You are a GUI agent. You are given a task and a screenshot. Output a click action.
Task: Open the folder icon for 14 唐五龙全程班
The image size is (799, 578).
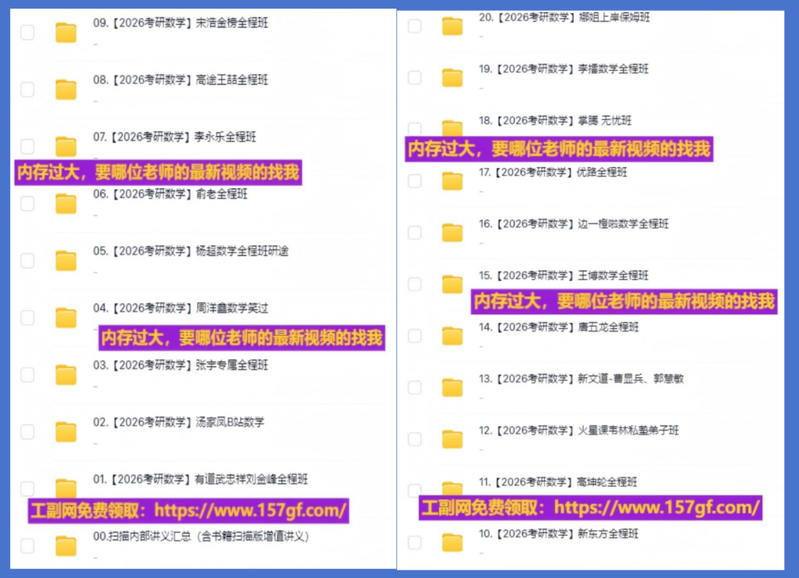452,336
